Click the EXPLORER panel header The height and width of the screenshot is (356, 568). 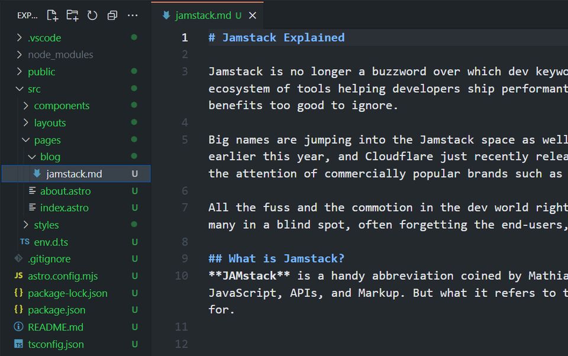[27, 17]
